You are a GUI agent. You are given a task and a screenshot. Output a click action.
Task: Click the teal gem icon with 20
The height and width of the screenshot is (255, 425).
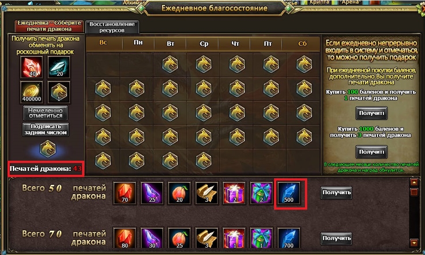coord(59,67)
